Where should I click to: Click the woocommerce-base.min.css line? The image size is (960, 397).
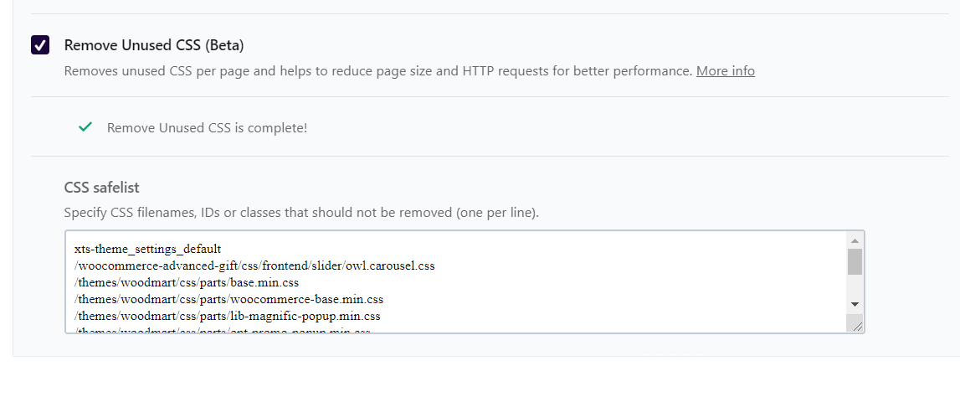[x=228, y=299]
